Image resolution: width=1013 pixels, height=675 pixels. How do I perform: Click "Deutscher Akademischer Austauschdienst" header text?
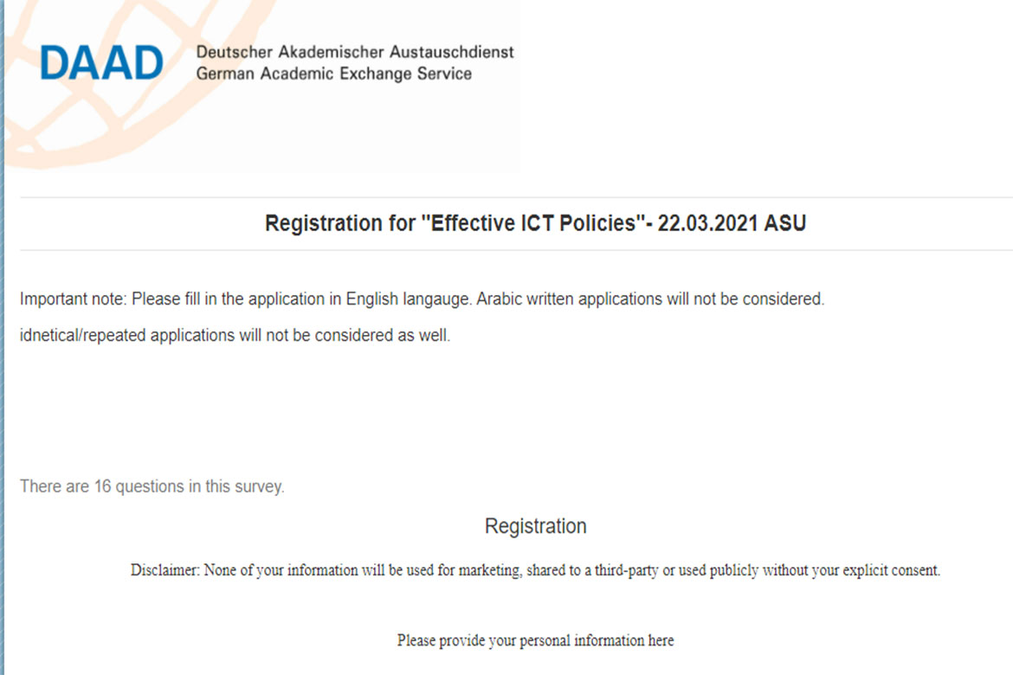pos(355,52)
